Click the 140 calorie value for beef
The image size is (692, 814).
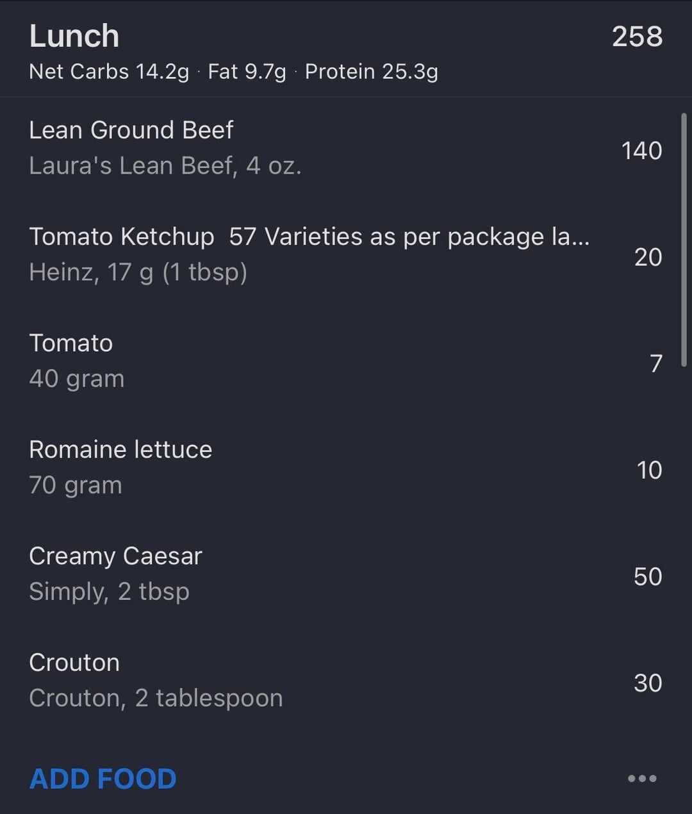[641, 151]
